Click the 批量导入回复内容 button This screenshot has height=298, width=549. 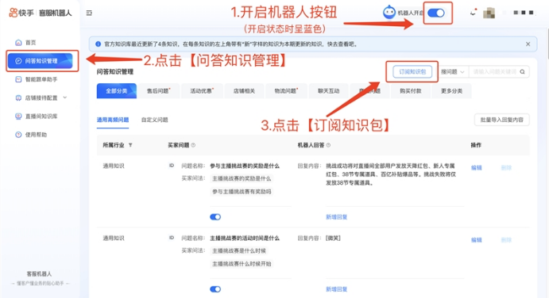point(502,120)
